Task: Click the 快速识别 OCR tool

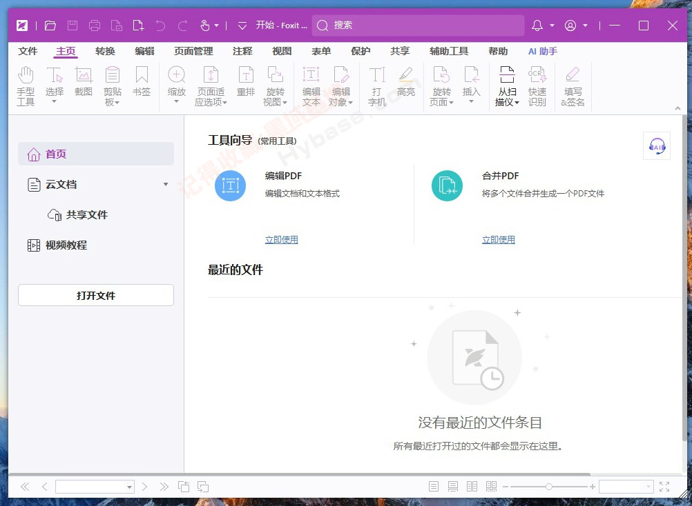Action: coord(537,86)
